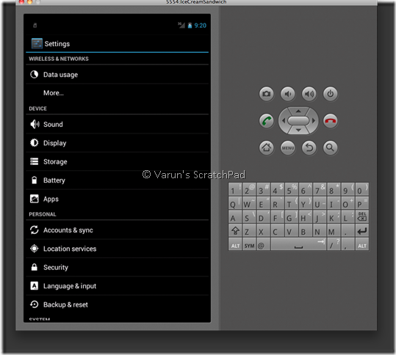Click the D-pad left arrow

[x=284, y=121]
